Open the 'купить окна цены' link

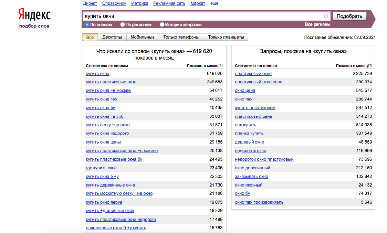(x=103, y=142)
